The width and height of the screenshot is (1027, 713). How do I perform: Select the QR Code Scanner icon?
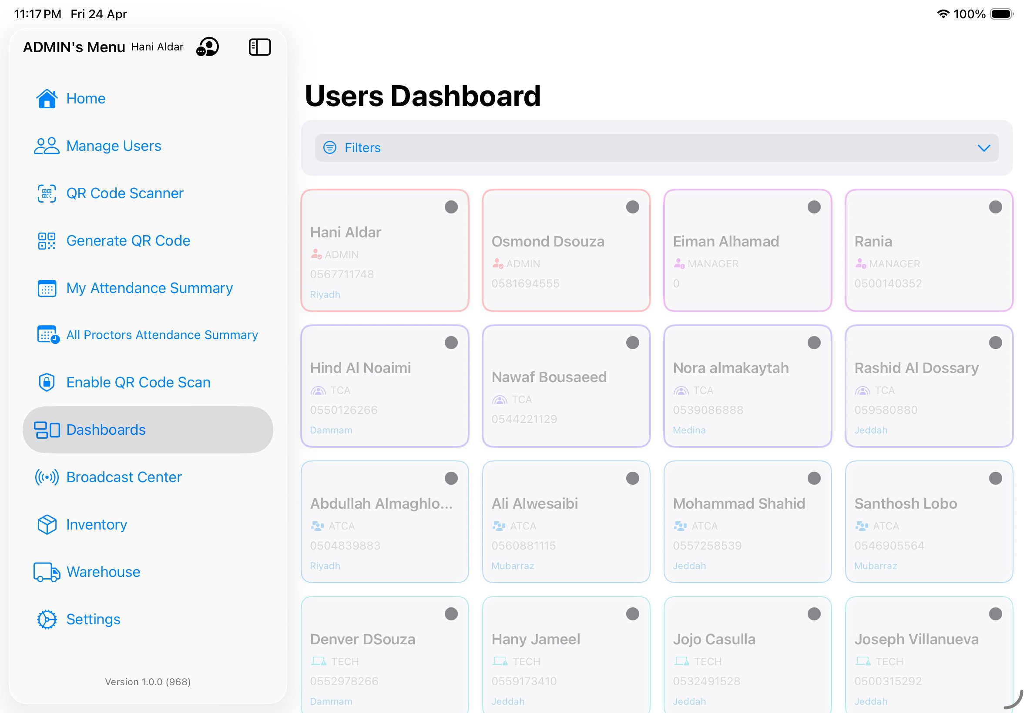pyautogui.click(x=47, y=193)
